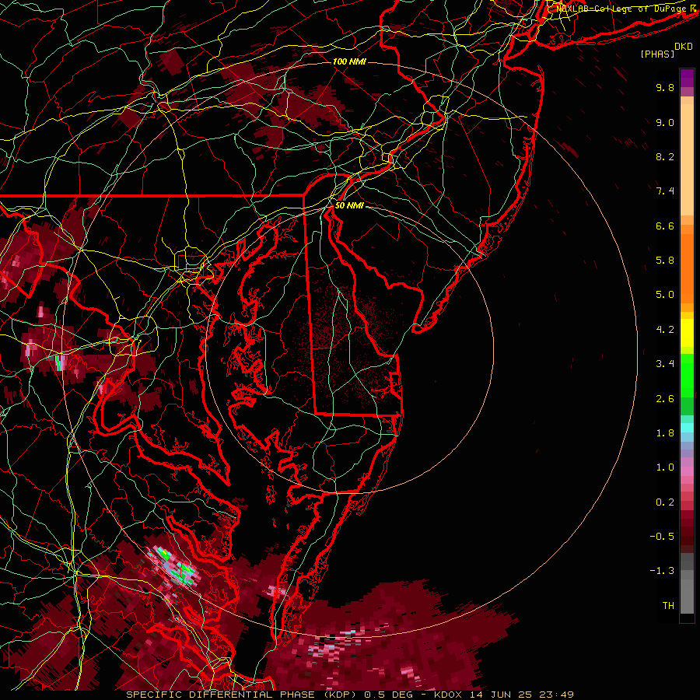Select the 2.6 legend value
700x700 pixels.
[x=665, y=399]
